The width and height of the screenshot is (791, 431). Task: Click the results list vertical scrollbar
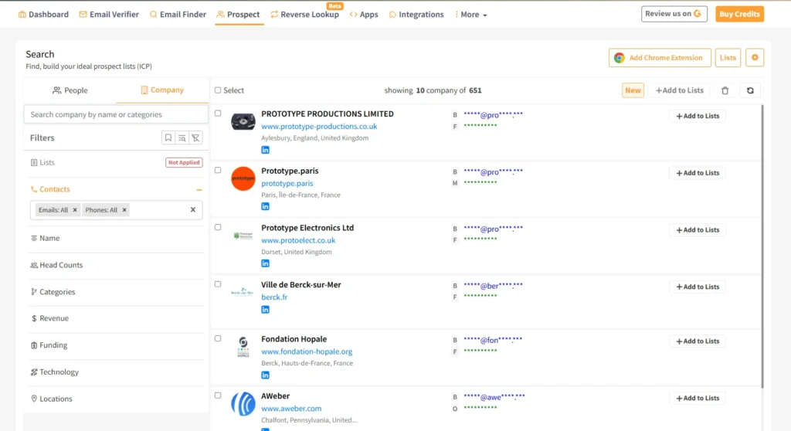coord(762,246)
